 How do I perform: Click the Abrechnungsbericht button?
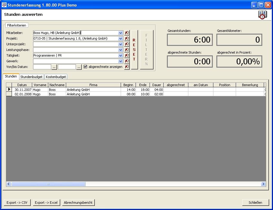tap(78, 203)
